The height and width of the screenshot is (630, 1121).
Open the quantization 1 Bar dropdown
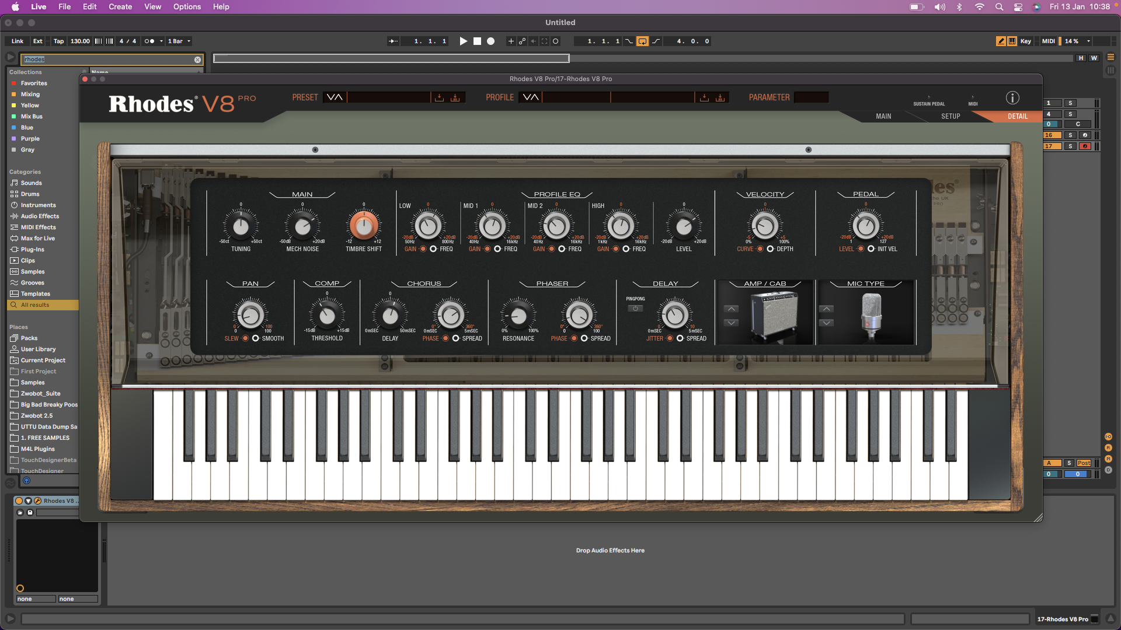(x=179, y=41)
